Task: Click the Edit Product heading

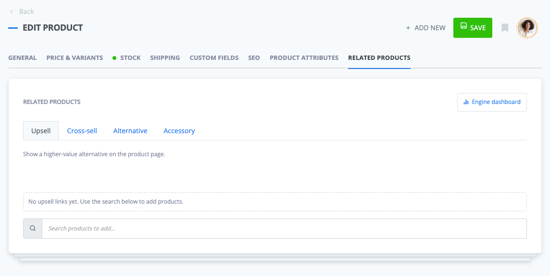Action: point(52,28)
